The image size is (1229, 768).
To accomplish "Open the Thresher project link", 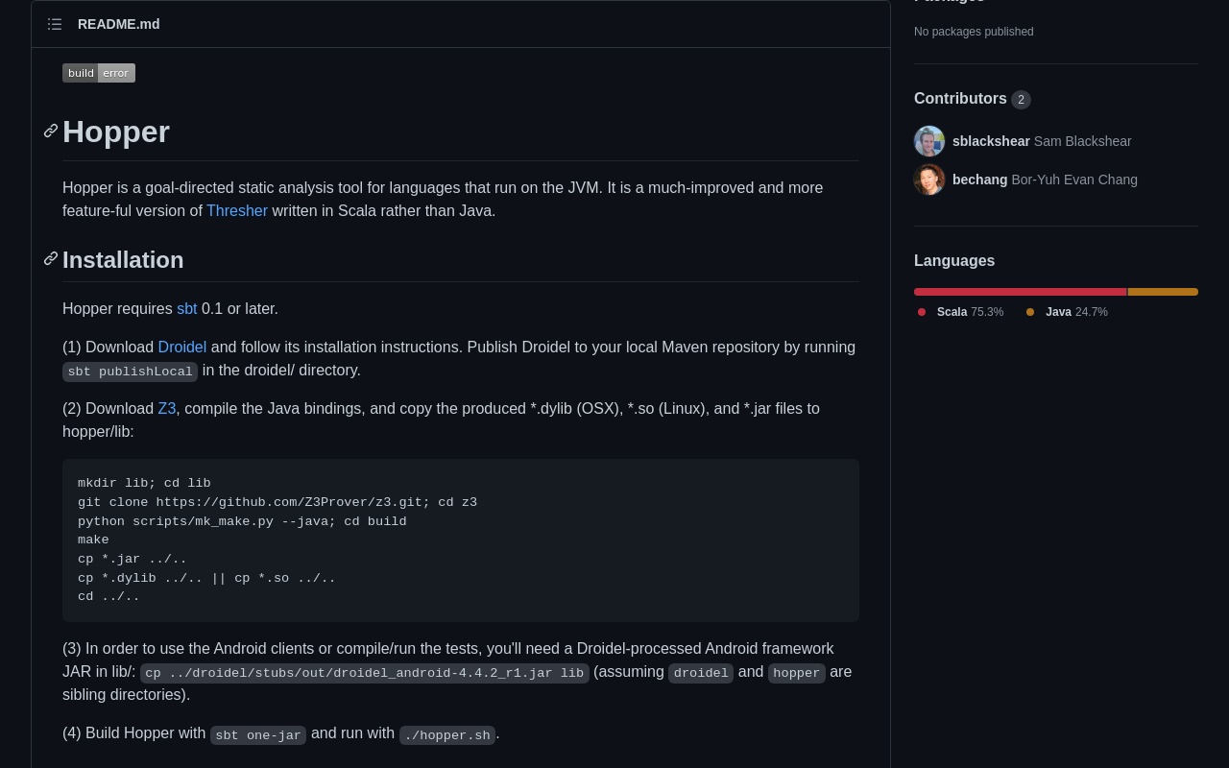I will coord(236,210).
